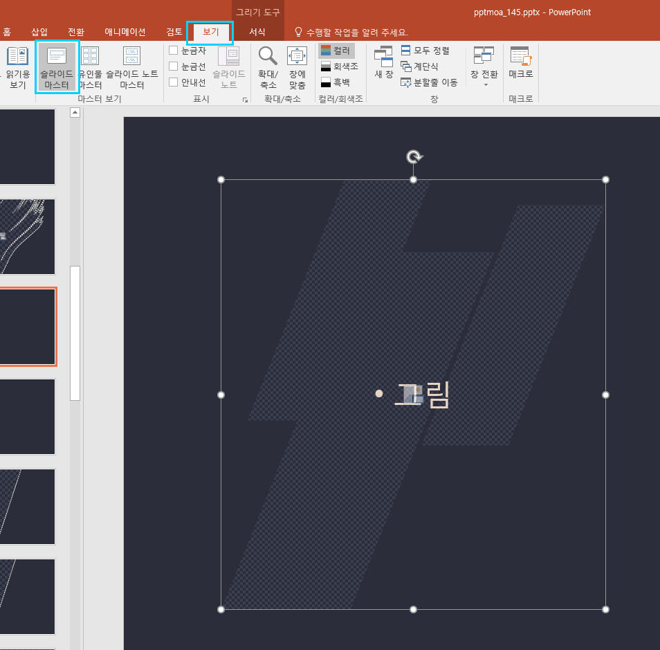This screenshot has width=660, height=650.
Task: Select the thumbnail below the selected layout
Action: click(28, 417)
